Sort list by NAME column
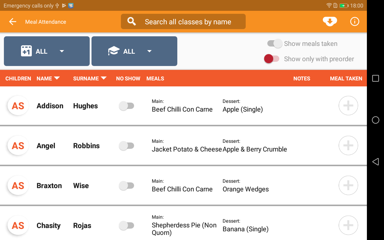This screenshot has width=384, height=240. point(48,79)
